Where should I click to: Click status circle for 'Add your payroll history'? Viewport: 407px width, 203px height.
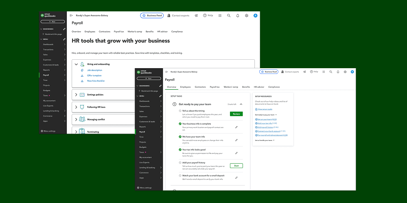pyautogui.click(x=180, y=163)
